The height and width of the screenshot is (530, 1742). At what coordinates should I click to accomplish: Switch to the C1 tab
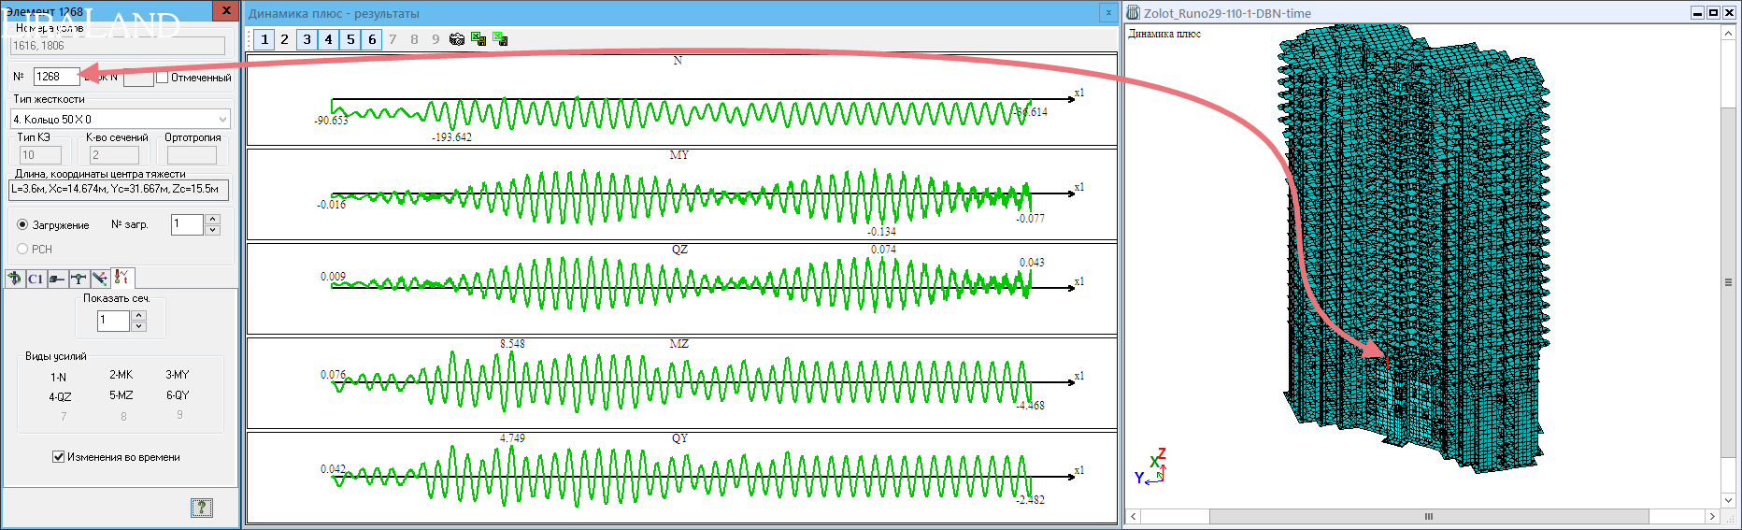[x=36, y=279]
